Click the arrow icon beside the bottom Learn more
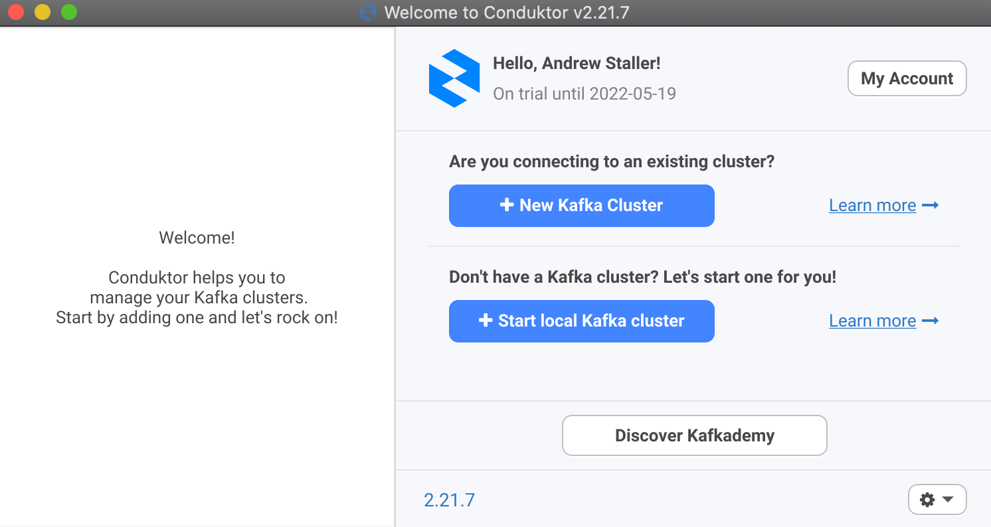Viewport: 991px width, 527px height. tap(930, 321)
